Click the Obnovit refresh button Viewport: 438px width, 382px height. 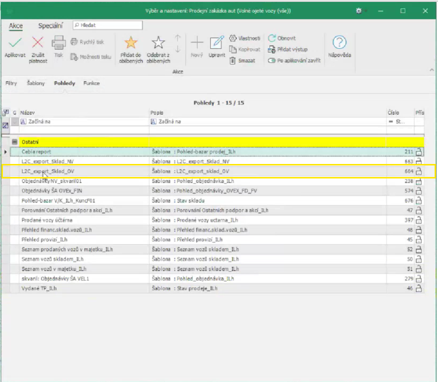pyautogui.click(x=282, y=38)
